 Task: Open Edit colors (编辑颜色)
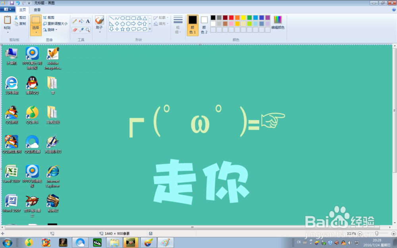tap(278, 22)
